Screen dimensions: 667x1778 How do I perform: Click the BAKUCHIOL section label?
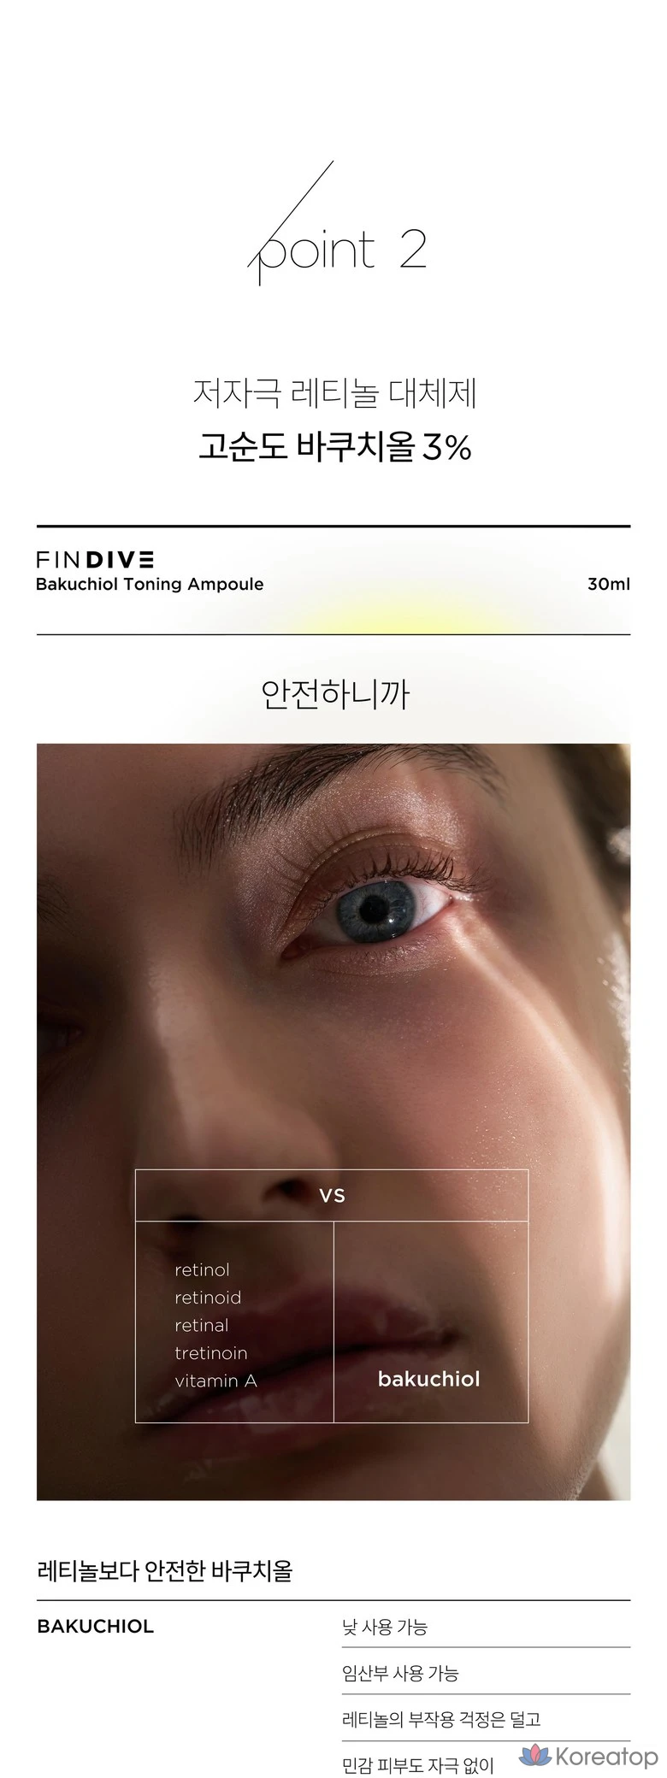coord(95,1626)
